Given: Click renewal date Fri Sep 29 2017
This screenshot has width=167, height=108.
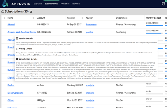Looking at the screenshot, I should [x=74, y=25].
